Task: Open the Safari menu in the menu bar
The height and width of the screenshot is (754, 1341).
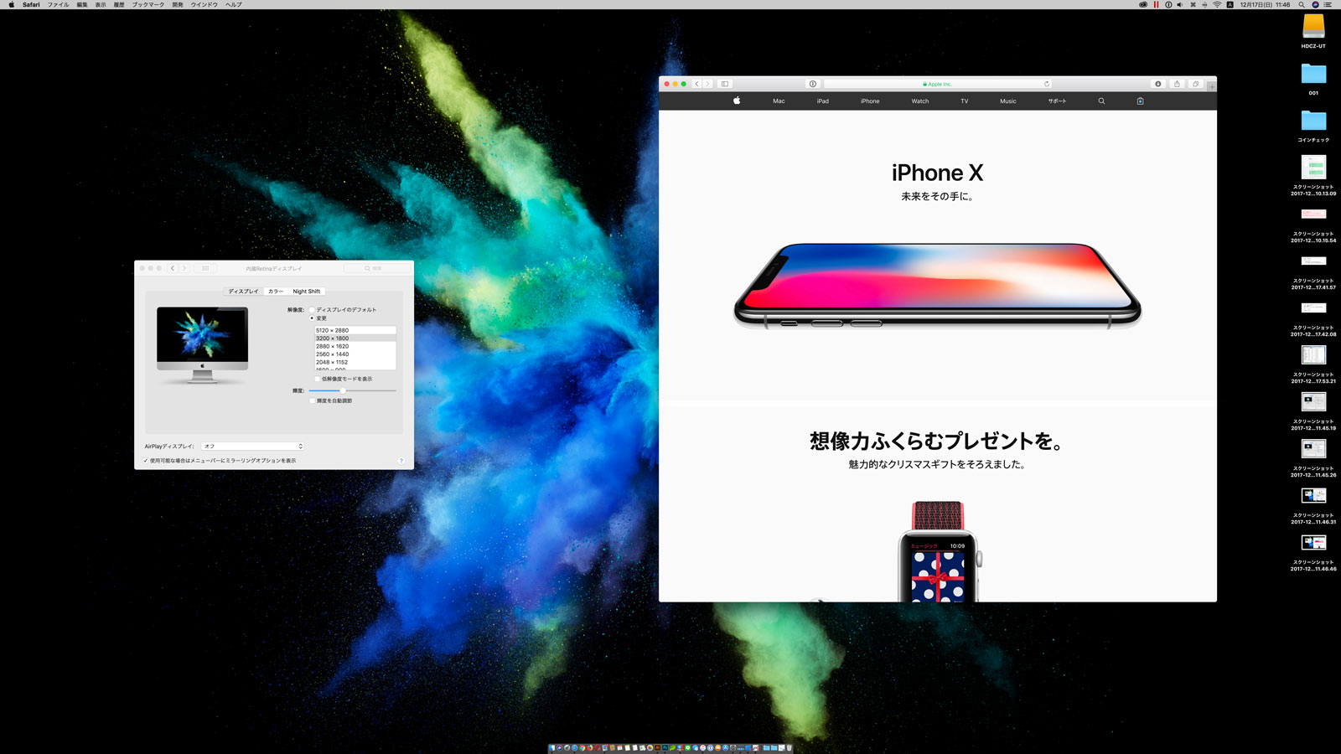Action: pyautogui.click(x=31, y=4)
